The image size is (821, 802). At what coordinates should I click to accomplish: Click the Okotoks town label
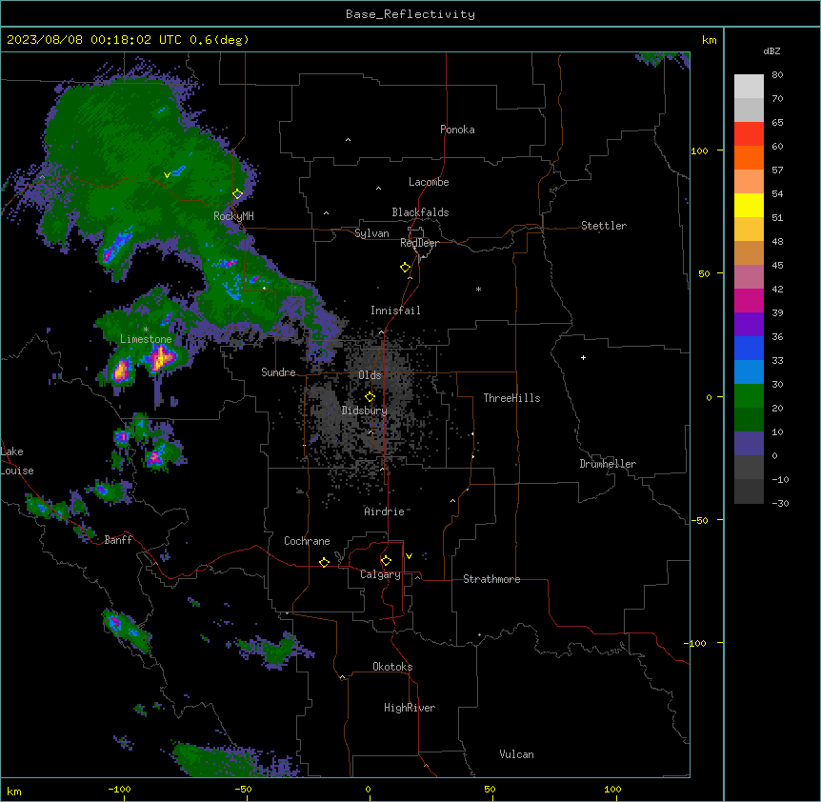pos(392,667)
